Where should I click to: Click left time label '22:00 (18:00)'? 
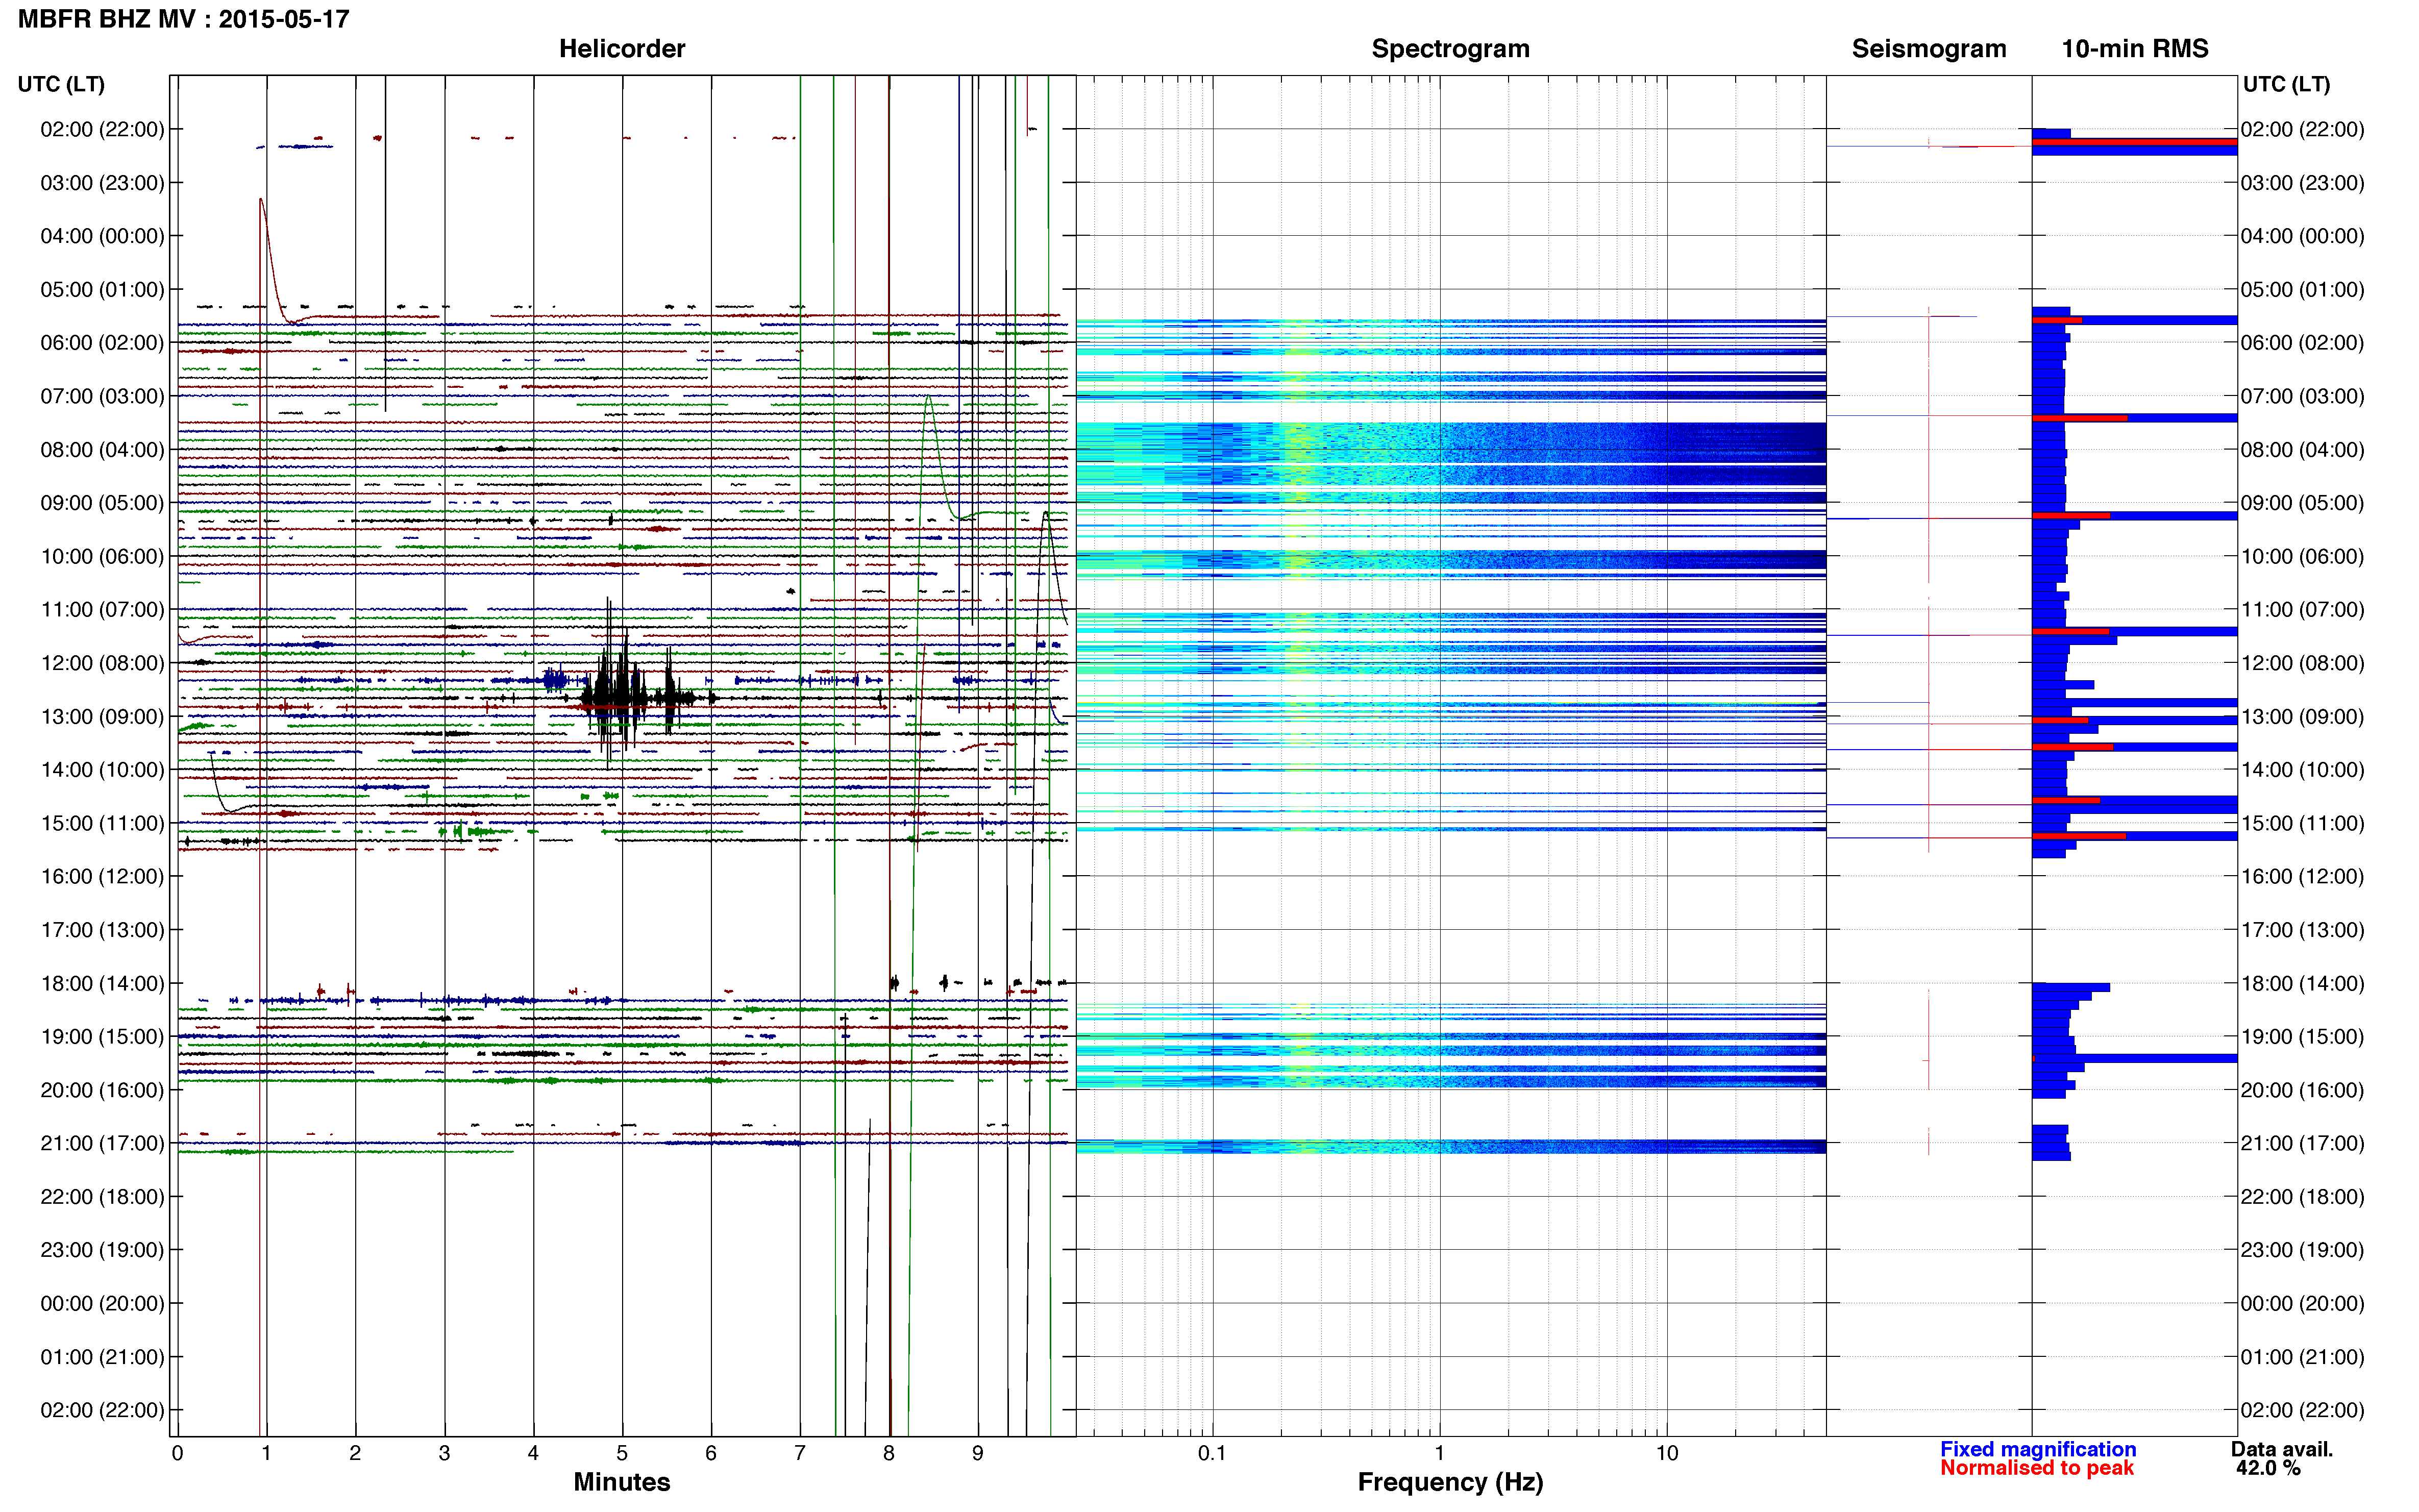tap(102, 1196)
